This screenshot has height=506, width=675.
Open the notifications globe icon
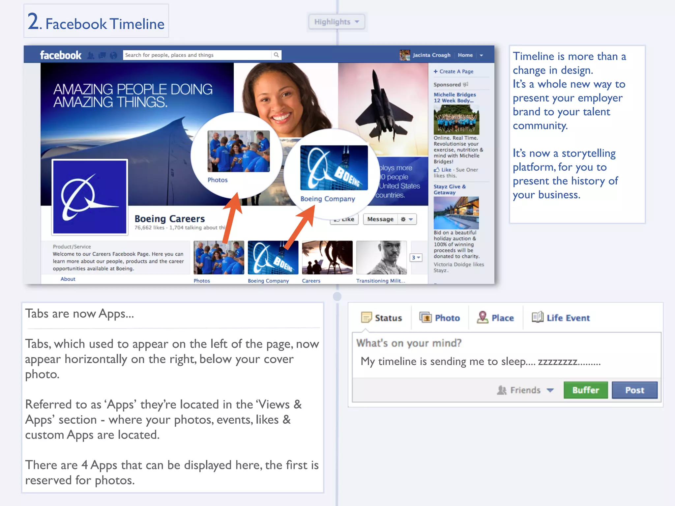tap(113, 55)
